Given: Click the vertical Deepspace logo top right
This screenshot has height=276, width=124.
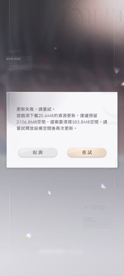Looking at the screenshot, I should coord(121,16).
